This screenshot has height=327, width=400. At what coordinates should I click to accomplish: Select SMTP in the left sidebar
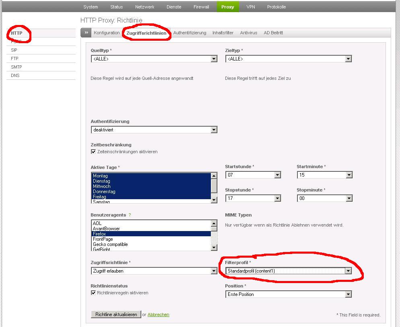click(x=16, y=67)
